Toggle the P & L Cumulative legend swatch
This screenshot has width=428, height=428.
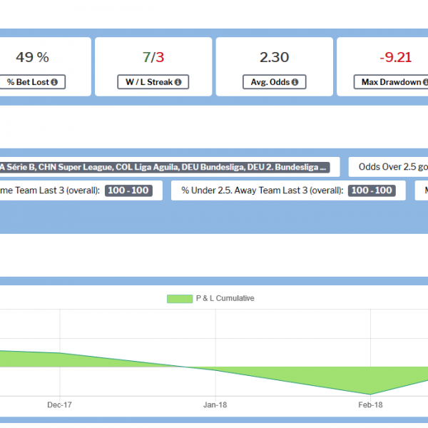click(180, 299)
